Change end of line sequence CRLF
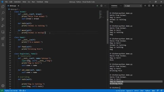Image resolution: width=164 pixels, height=92 pixels. [x=142, y=91]
